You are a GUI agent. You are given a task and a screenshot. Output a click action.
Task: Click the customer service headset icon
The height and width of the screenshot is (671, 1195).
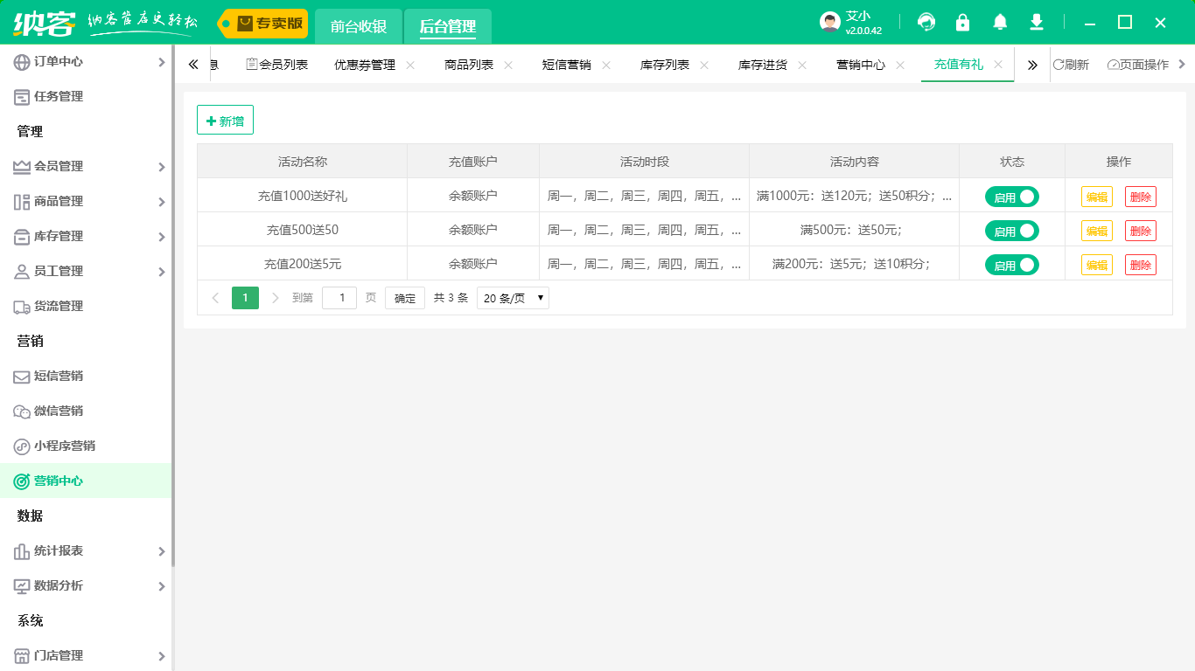[926, 22]
